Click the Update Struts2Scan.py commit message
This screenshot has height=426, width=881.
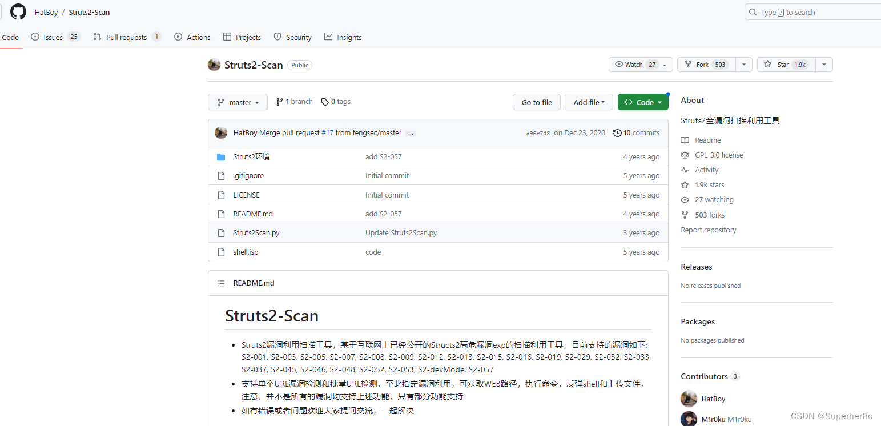click(401, 233)
